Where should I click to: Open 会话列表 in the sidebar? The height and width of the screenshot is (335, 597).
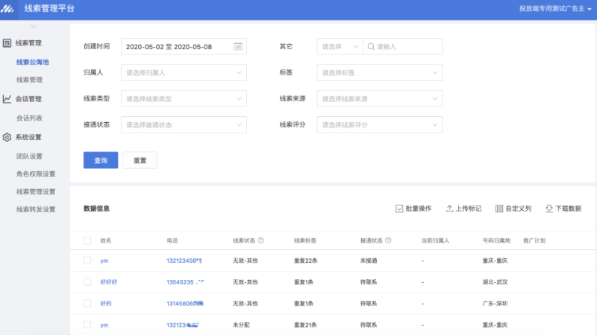click(29, 118)
